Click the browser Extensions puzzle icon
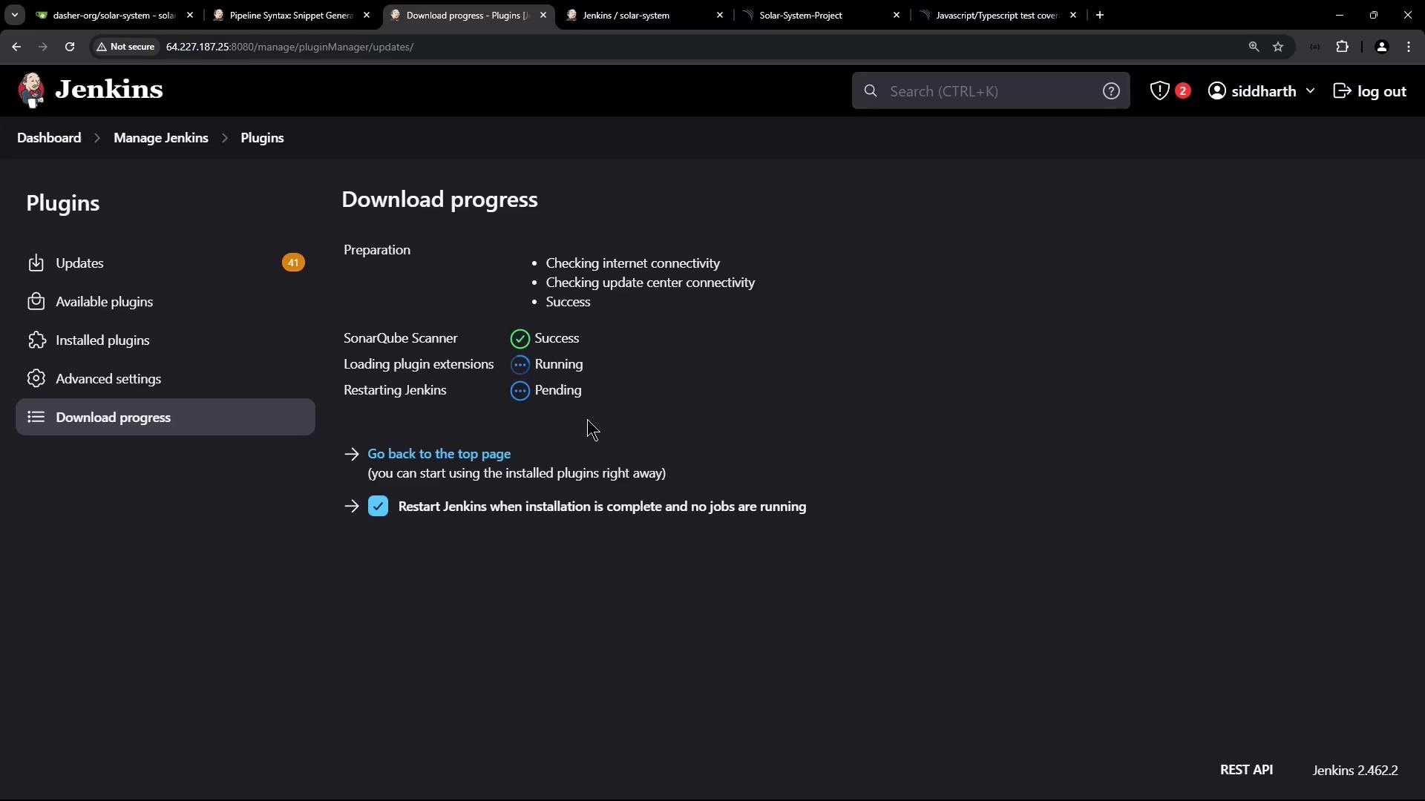Screen dimensions: 1425x801 [1342, 47]
